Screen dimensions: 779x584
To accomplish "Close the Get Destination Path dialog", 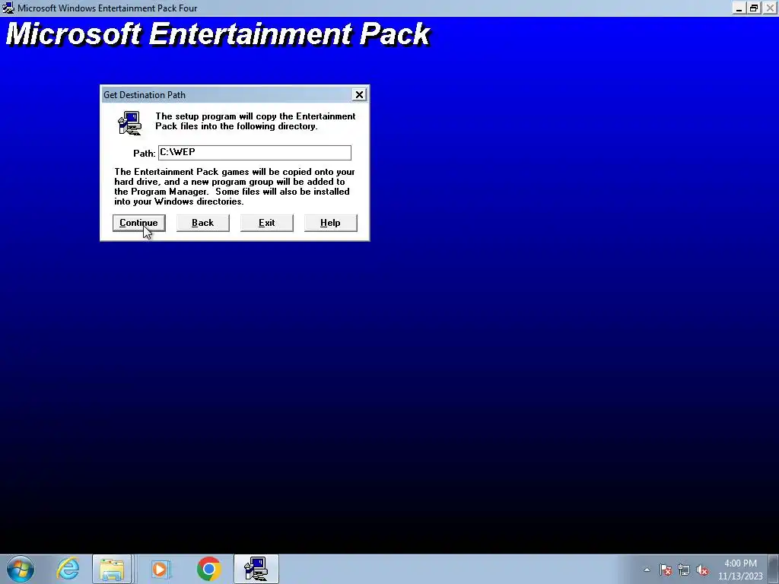I will 359,94.
